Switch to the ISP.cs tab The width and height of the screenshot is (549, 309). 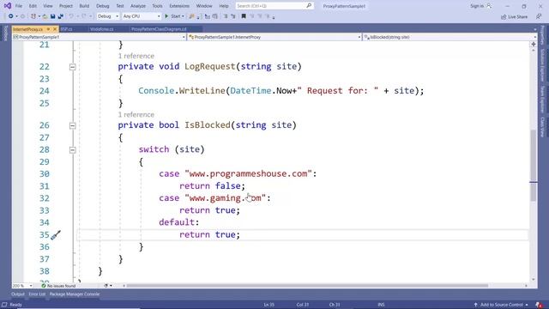pyautogui.click(x=67, y=29)
